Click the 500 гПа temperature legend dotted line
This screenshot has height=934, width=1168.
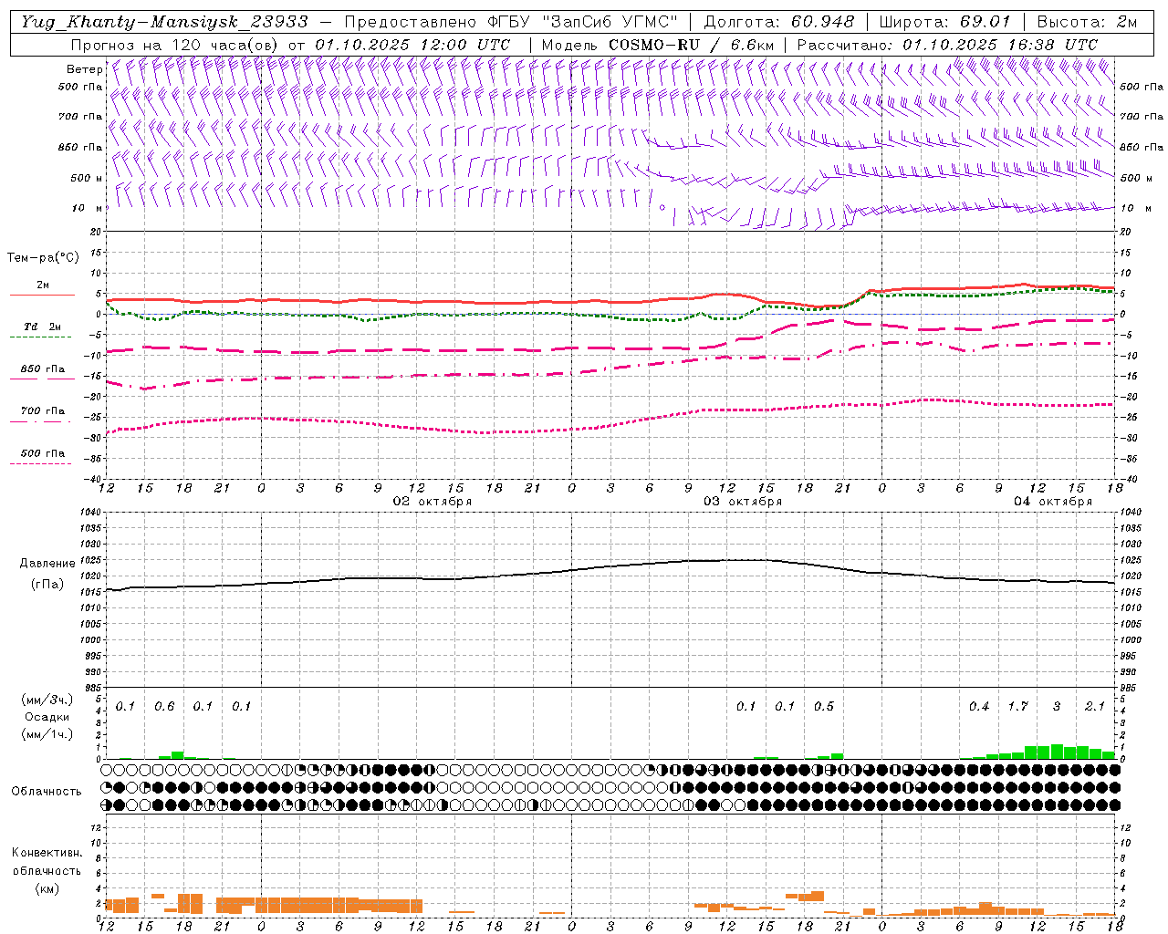[x=42, y=463]
